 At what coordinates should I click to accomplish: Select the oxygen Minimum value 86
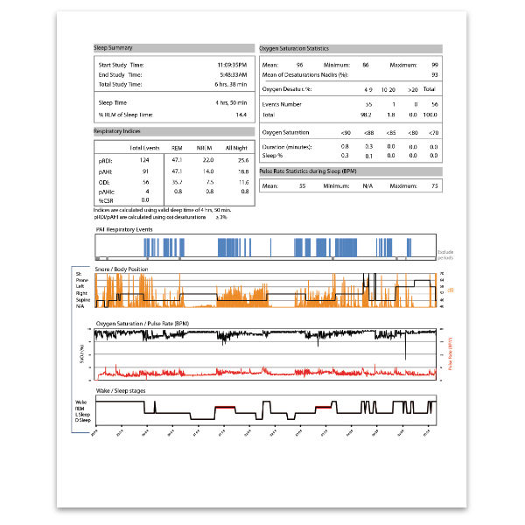pos(366,65)
